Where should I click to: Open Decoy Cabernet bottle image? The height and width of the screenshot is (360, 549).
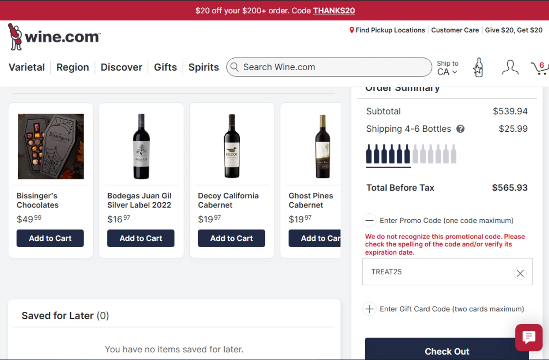[232, 146]
